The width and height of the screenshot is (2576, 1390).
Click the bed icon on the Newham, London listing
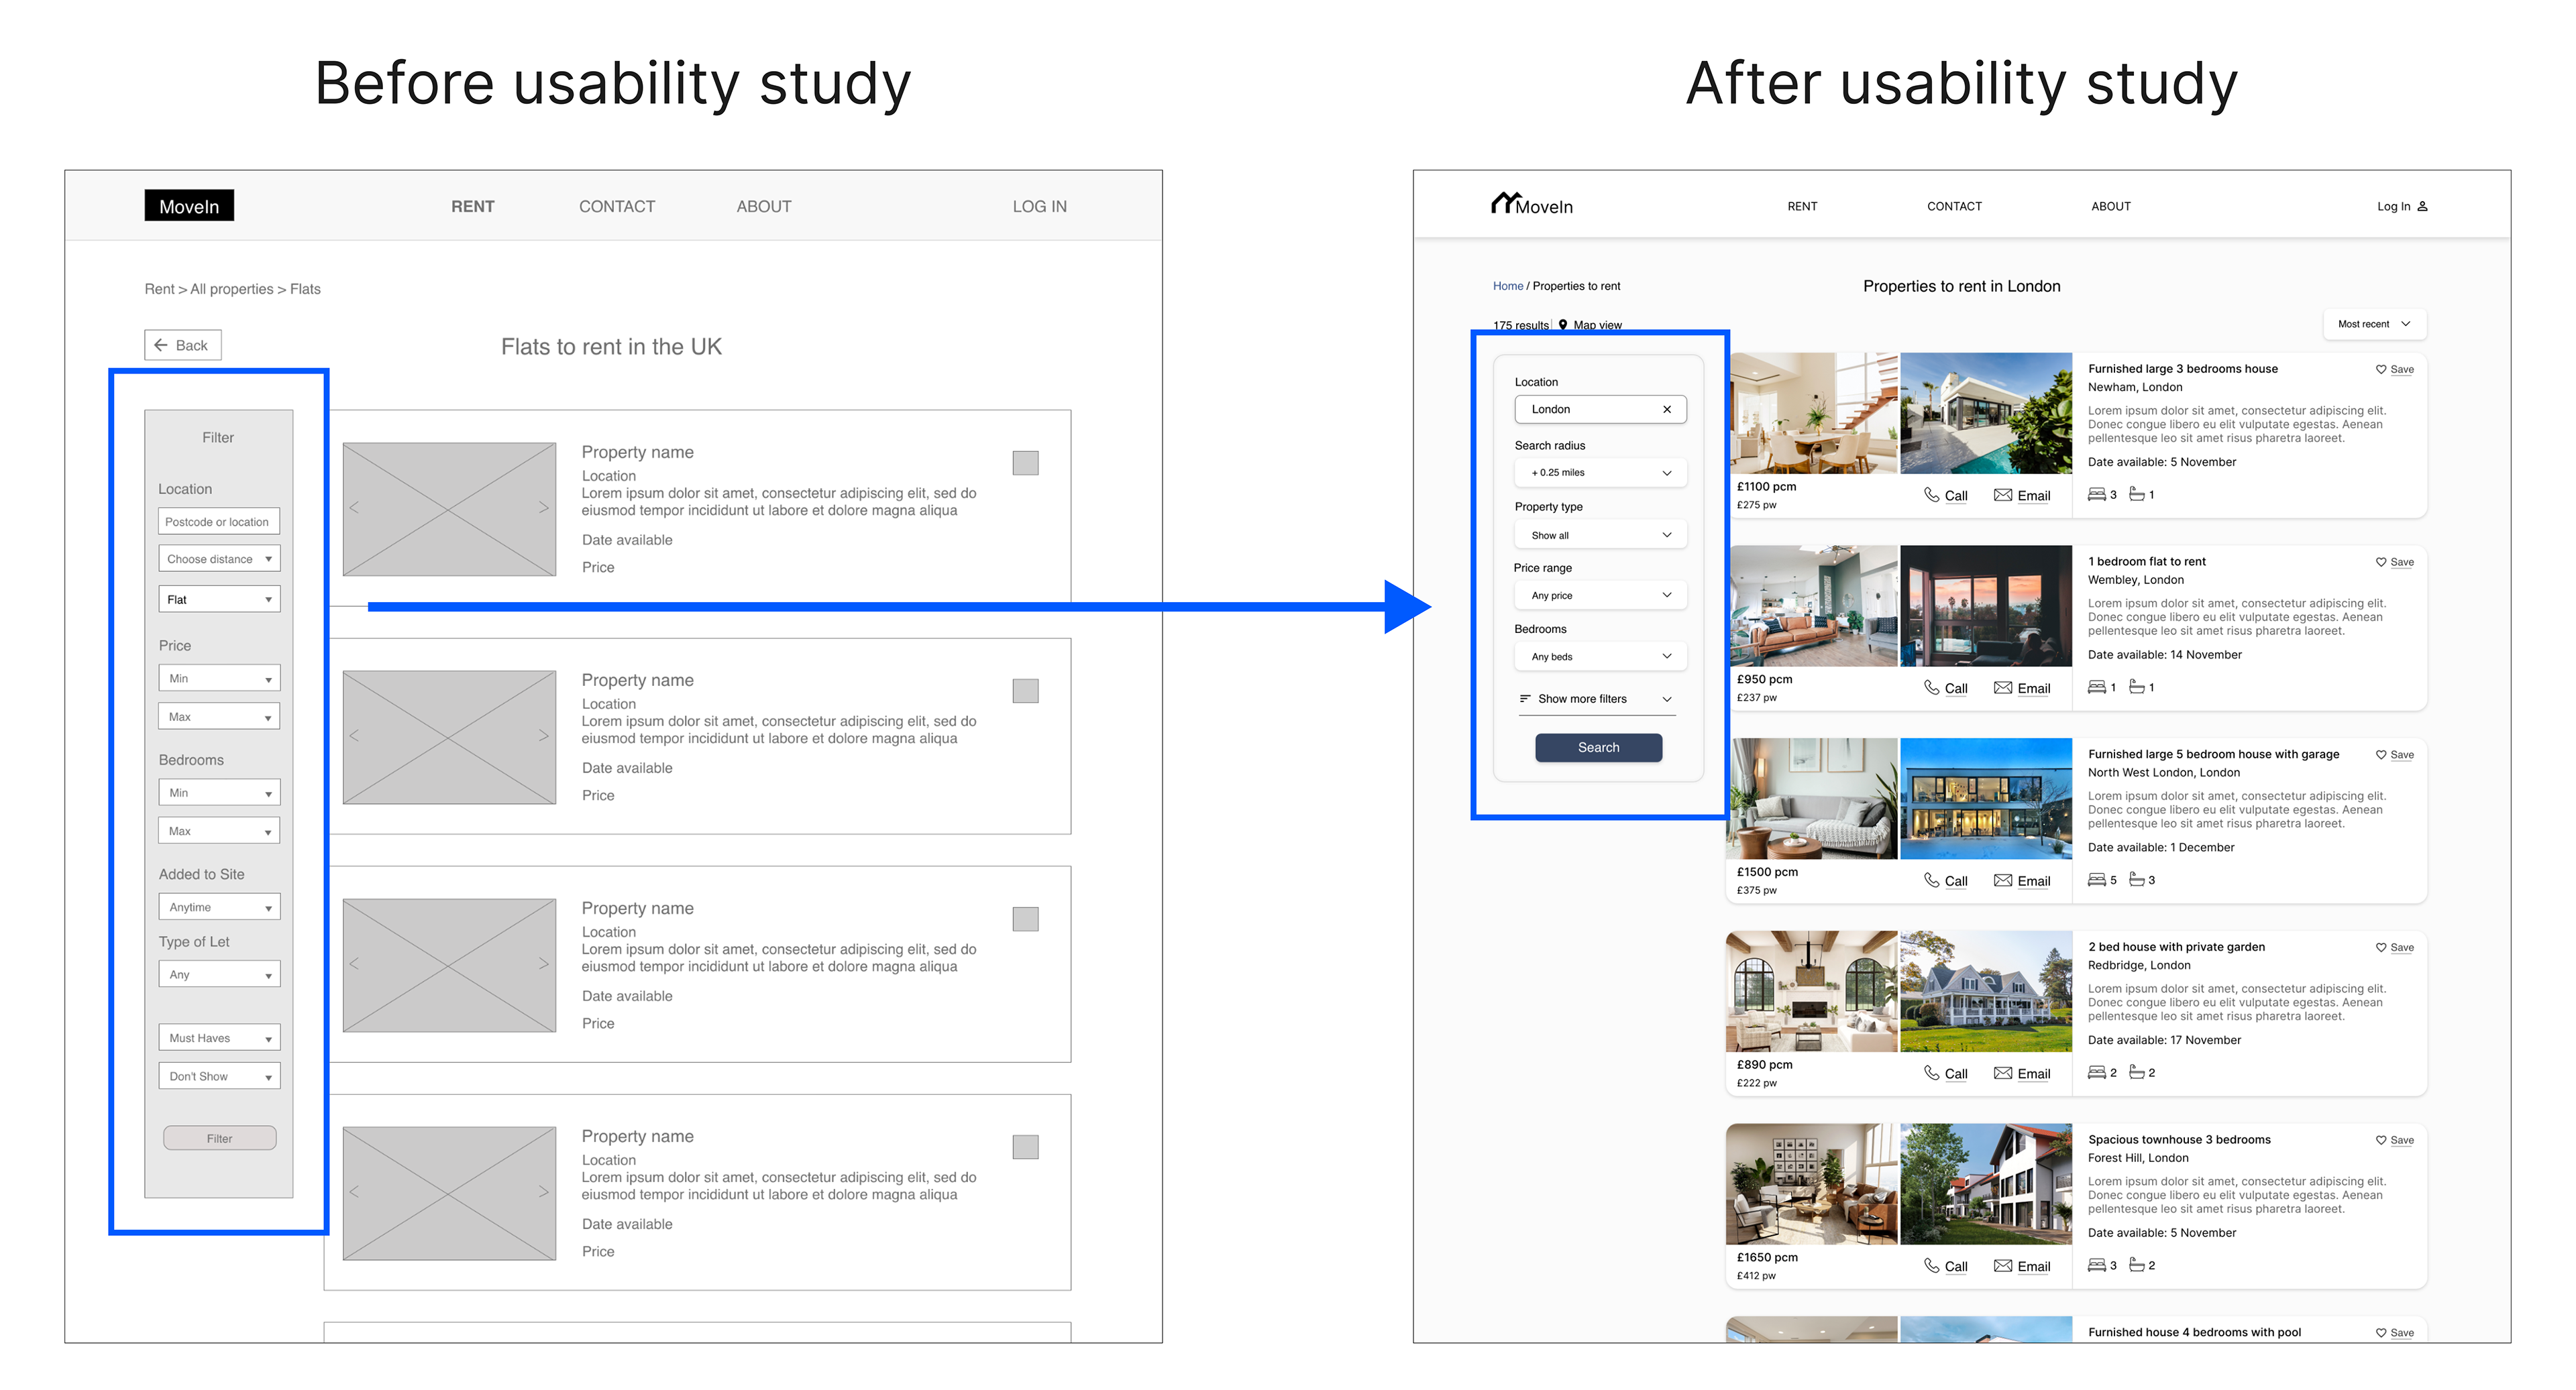click(2097, 495)
